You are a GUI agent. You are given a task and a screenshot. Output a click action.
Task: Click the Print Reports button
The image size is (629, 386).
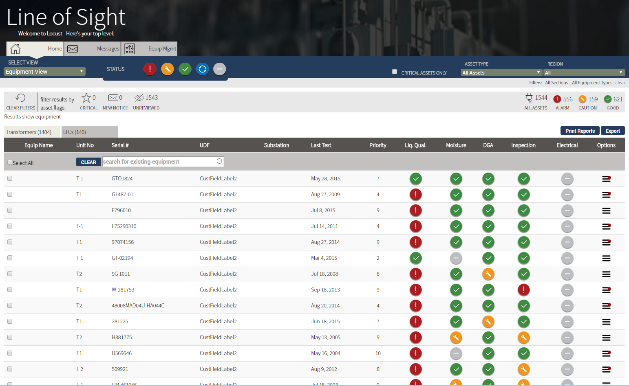[x=579, y=131]
